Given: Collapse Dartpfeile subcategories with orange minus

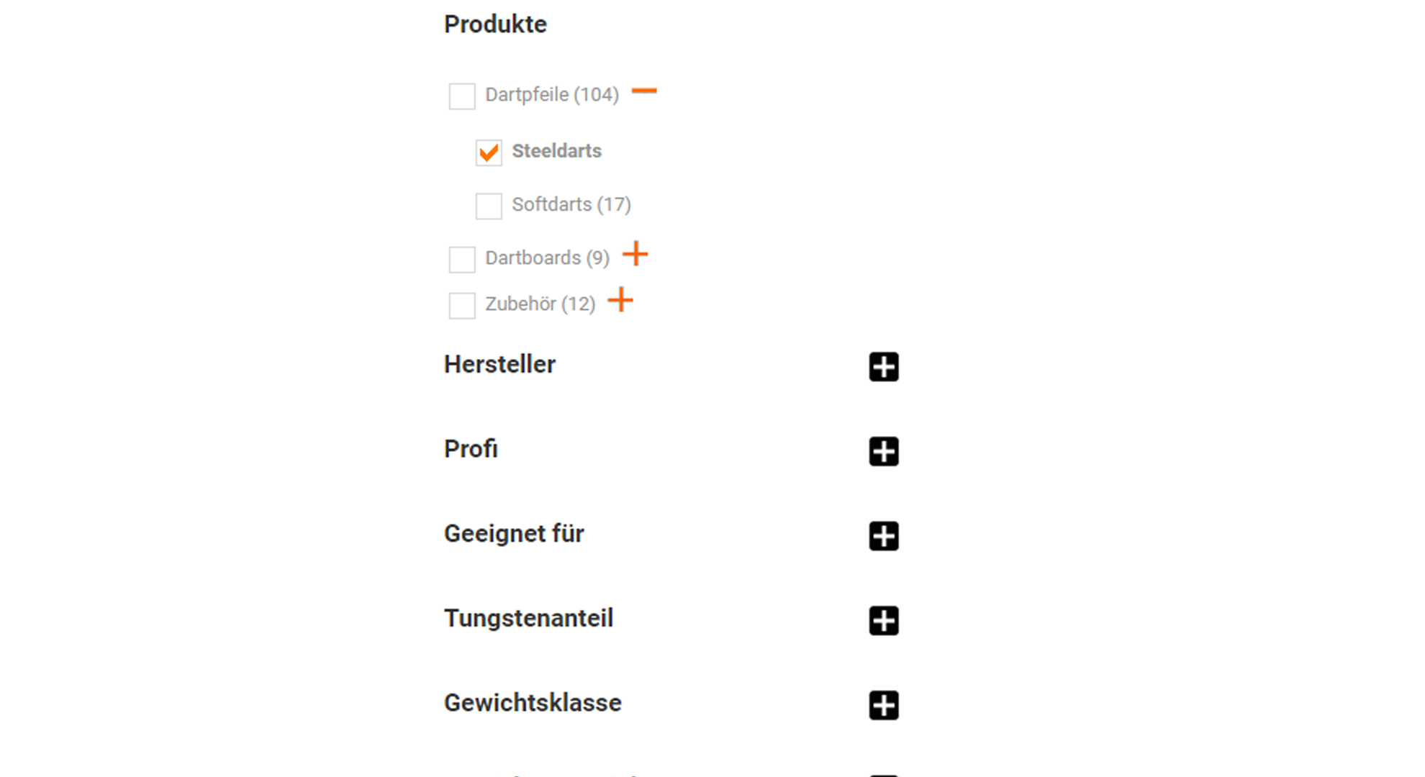Looking at the screenshot, I should [x=644, y=91].
